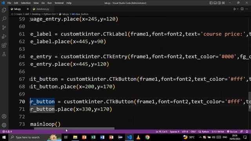Toggle the bottom panel layout icon
The width and height of the screenshot is (251, 141).
[x=215, y=3]
